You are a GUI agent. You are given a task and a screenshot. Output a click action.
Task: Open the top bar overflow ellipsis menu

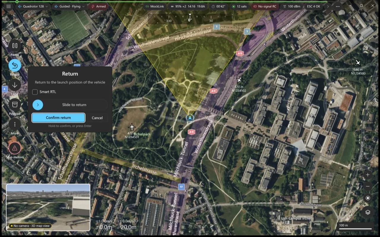tap(338, 6)
